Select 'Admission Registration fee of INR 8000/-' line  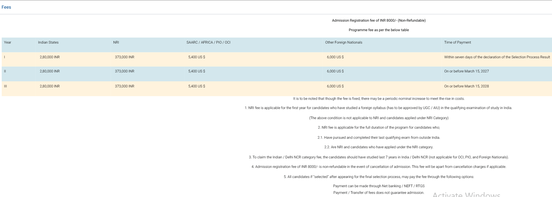tap(379, 20)
